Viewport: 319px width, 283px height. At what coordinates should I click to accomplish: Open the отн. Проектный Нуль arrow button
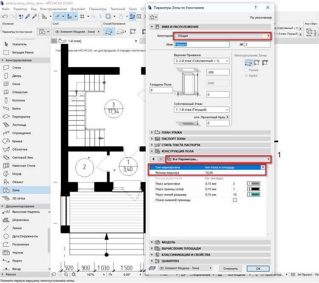click(228, 117)
